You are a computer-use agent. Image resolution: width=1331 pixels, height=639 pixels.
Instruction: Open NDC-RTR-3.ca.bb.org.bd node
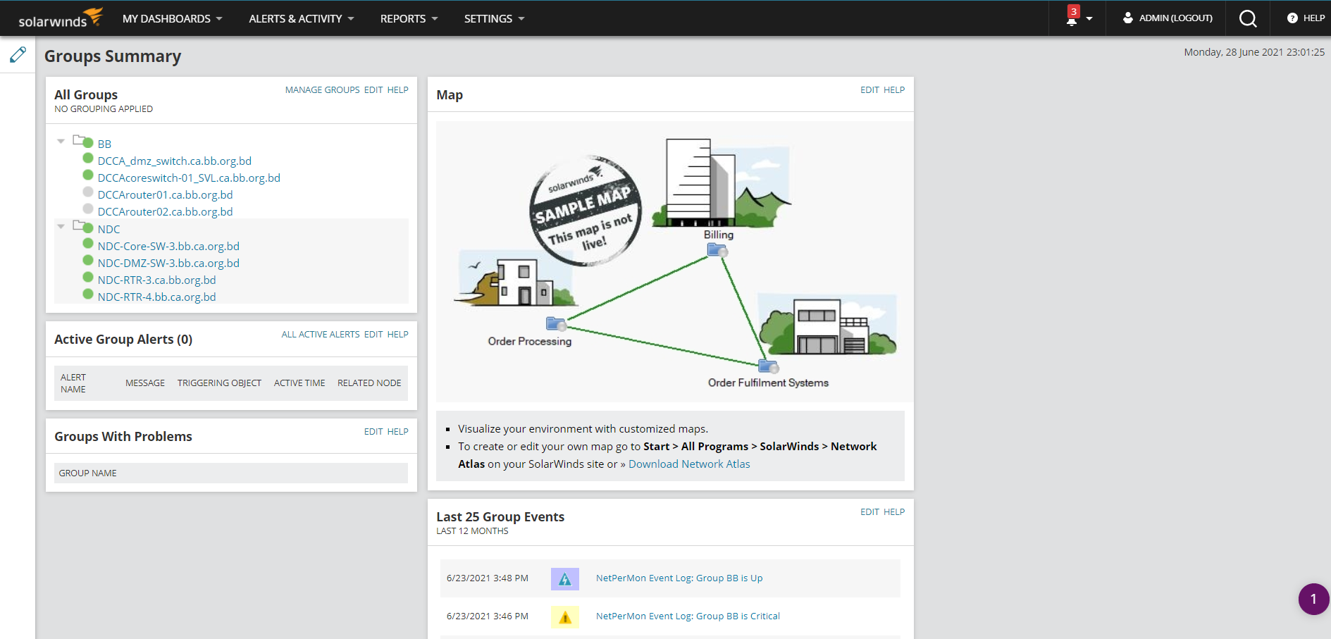pos(156,280)
